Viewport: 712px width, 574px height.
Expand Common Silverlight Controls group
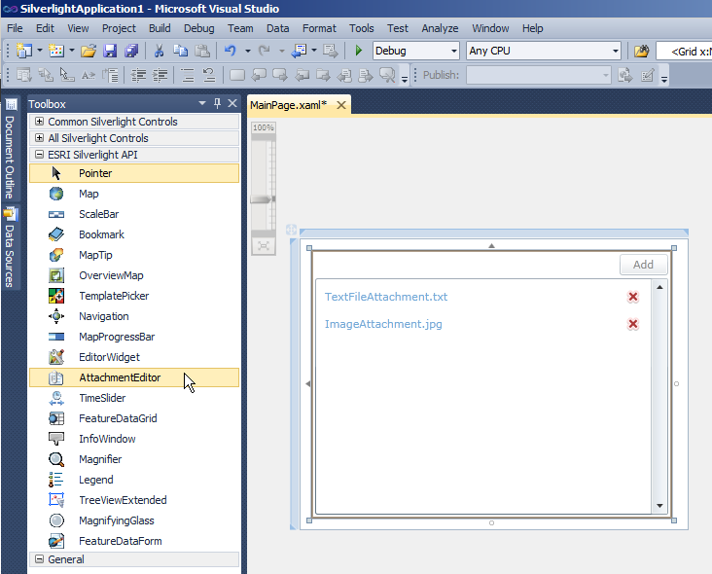coord(40,122)
